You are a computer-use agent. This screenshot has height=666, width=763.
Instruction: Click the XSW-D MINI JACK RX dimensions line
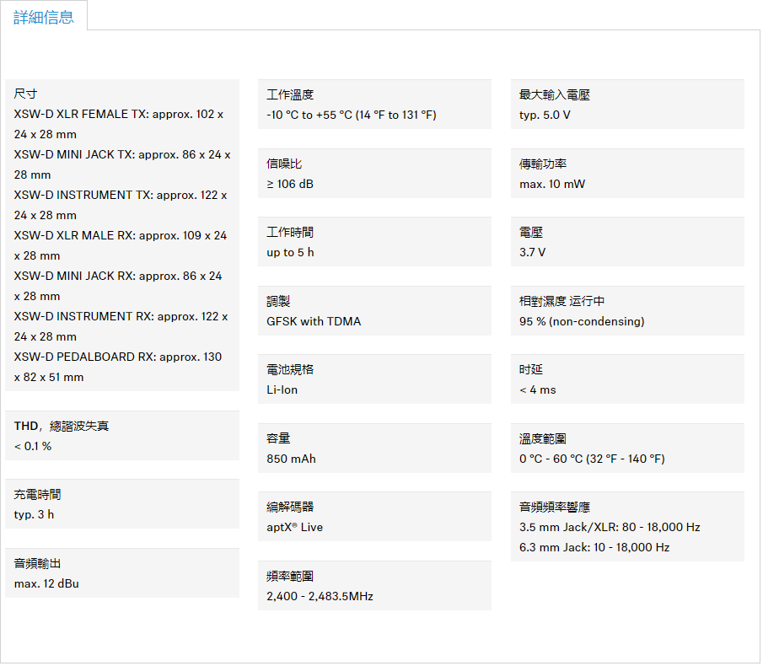[x=118, y=286]
